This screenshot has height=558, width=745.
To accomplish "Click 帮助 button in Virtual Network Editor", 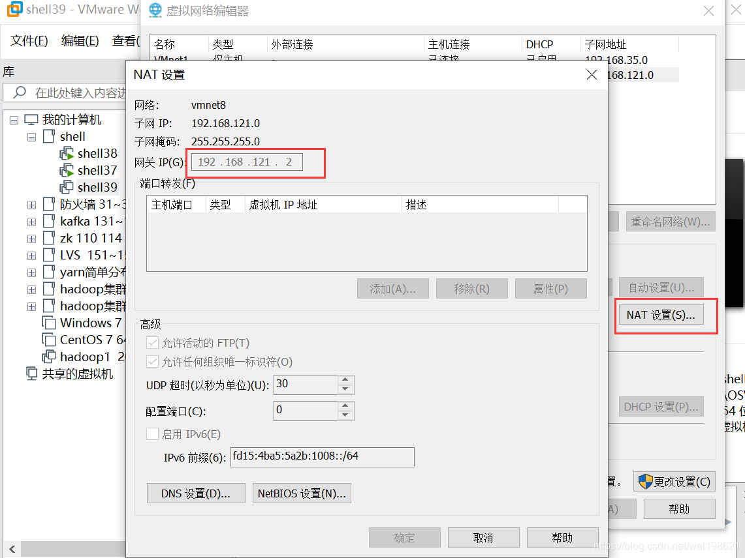I will tap(680, 509).
